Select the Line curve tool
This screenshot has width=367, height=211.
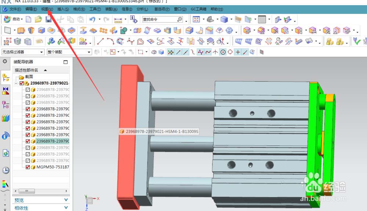101,41
